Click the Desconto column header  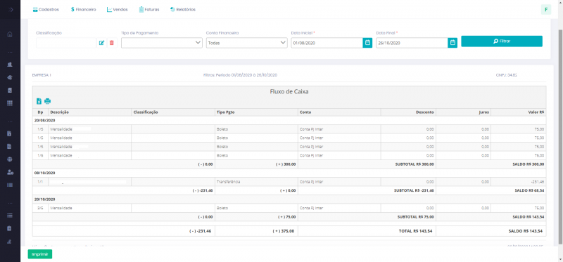pyautogui.click(x=408, y=112)
